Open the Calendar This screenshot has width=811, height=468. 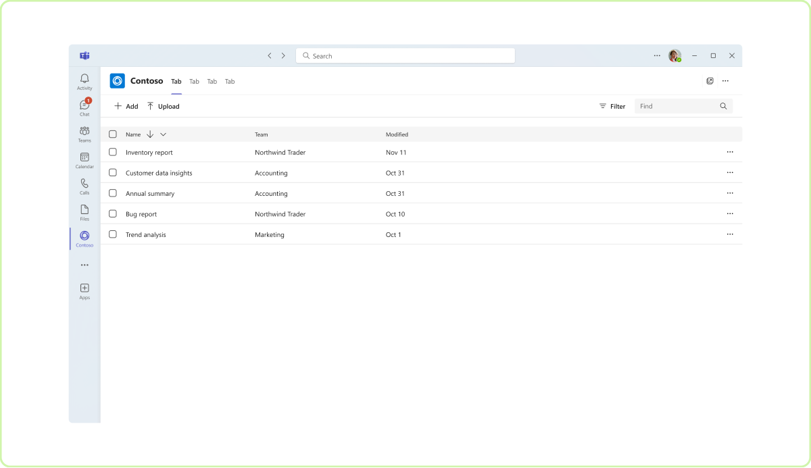click(x=84, y=160)
